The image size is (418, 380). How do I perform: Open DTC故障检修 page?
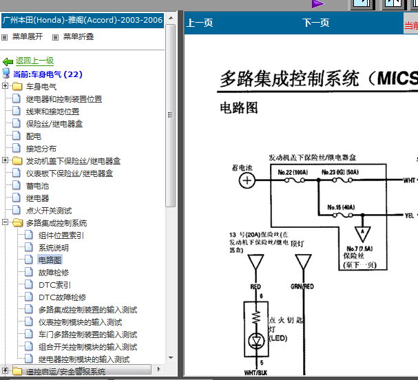point(62,297)
